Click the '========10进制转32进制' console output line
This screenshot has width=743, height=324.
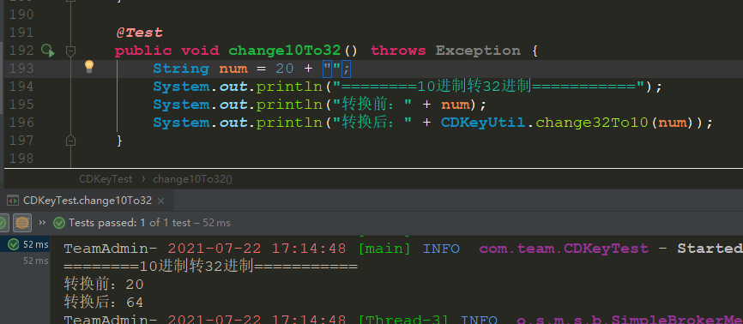[x=210, y=267]
